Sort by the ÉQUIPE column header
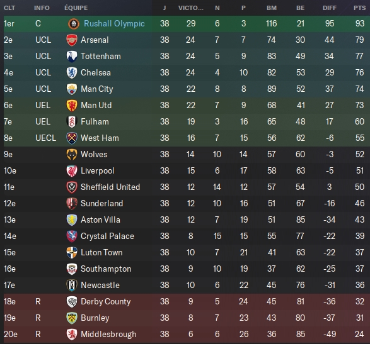 coord(76,8)
